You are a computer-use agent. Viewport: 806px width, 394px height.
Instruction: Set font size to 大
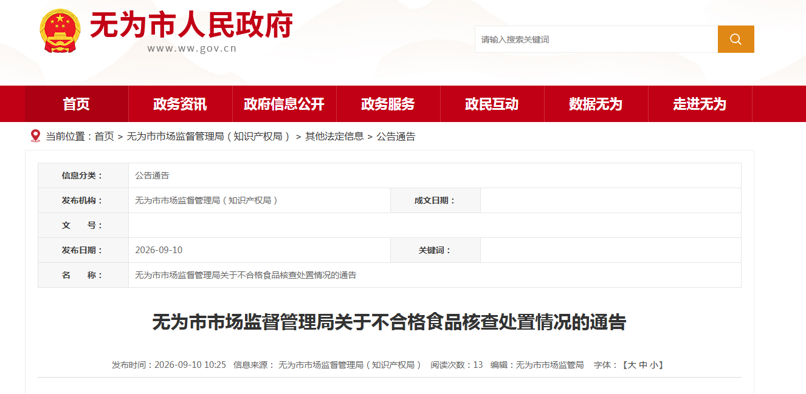coord(632,365)
